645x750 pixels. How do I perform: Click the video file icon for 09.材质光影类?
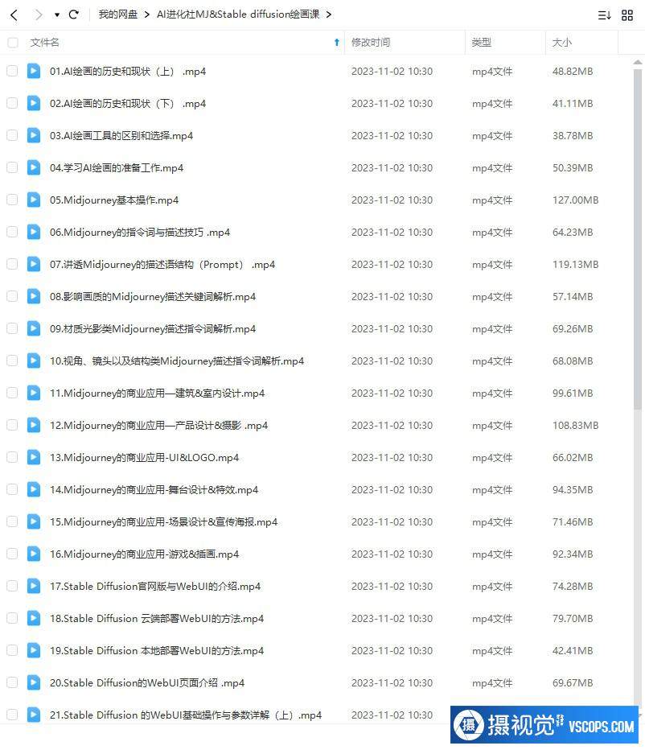[34, 328]
